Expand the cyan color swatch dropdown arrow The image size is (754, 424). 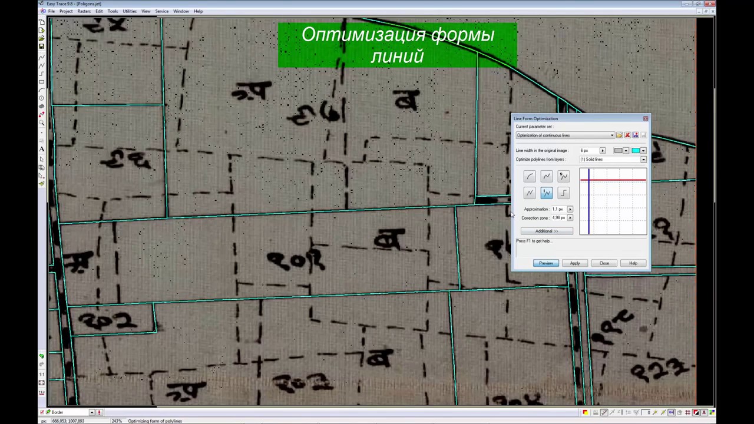(643, 151)
